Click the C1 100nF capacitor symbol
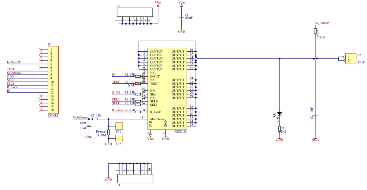This screenshot has width=367, height=190. 181,18
